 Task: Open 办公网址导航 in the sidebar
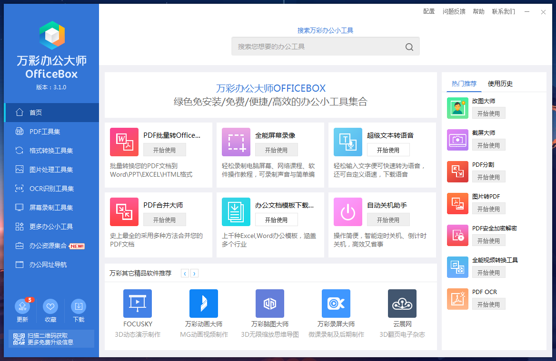pos(51,265)
